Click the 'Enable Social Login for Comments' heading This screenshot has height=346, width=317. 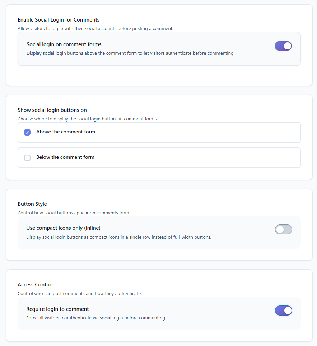[59, 20]
